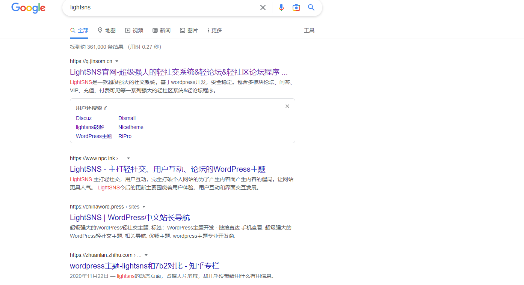Open the 图片 results tab
The width and height of the screenshot is (524, 285).
pos(189,30)
